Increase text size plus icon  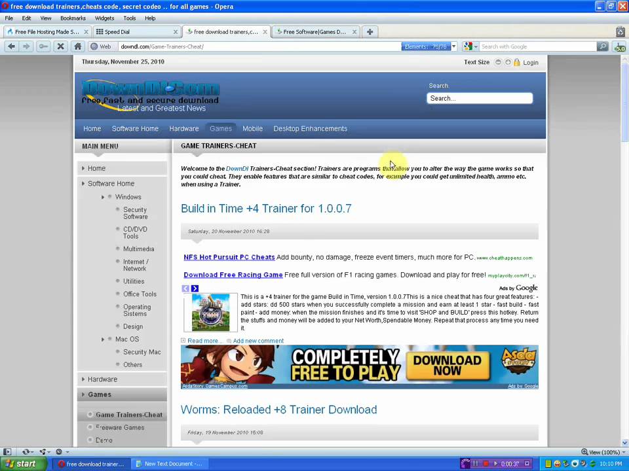pos(508,62)
